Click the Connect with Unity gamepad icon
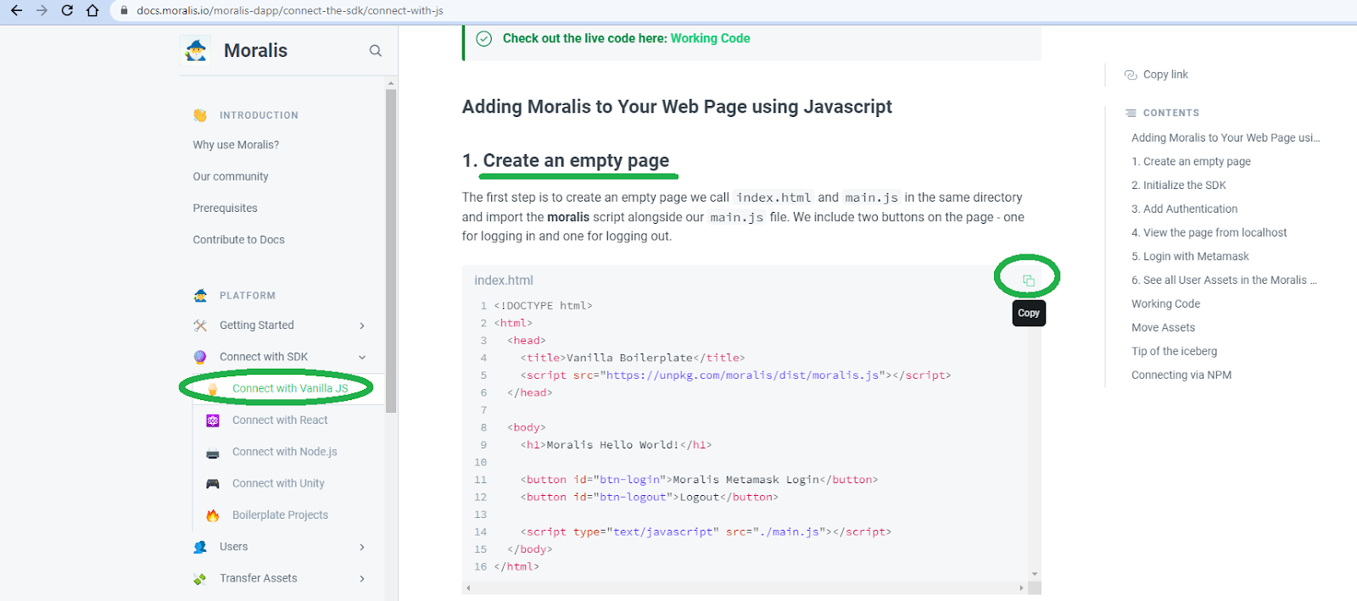Image resolution: width=1357 pixels, height=601 pixels. [x=213, y=484]
